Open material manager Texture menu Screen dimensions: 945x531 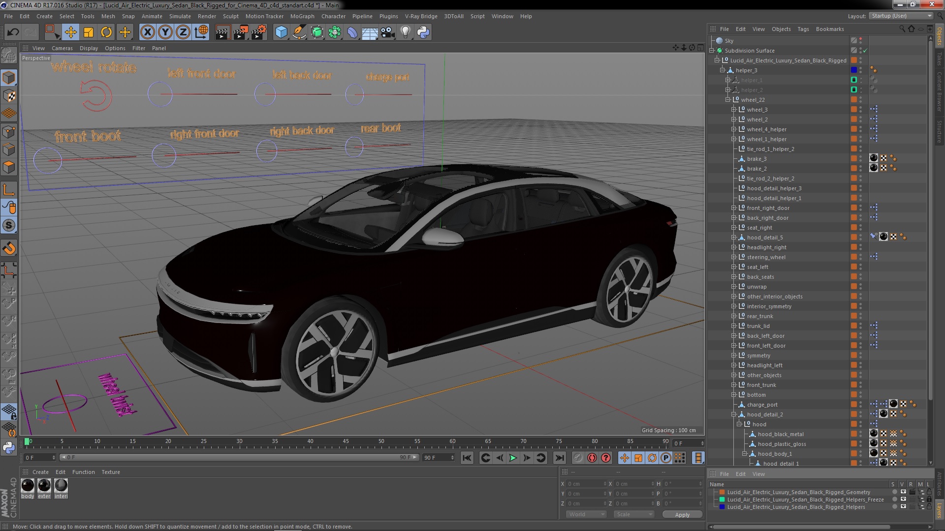111,472
